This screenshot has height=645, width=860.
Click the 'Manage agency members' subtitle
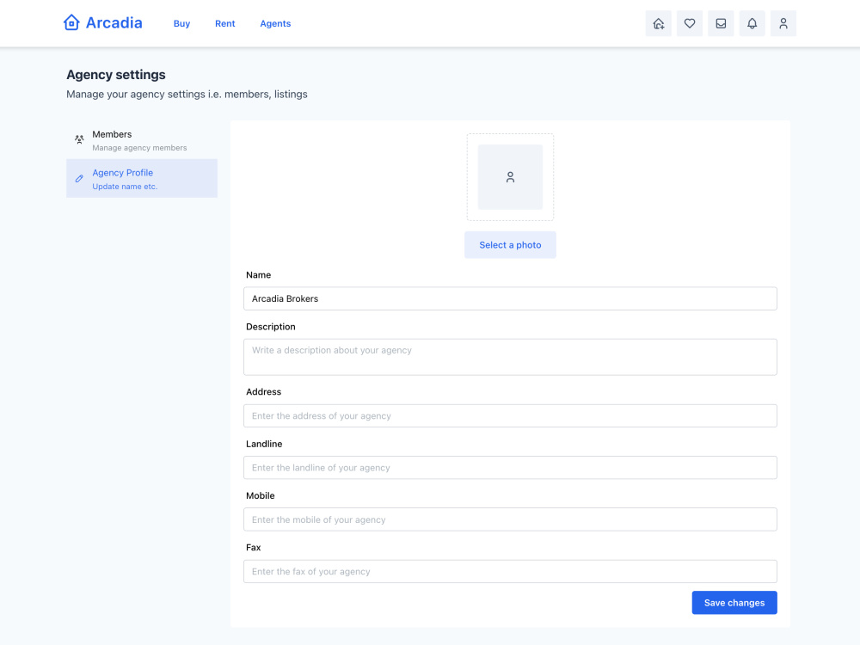click(139, 148)
